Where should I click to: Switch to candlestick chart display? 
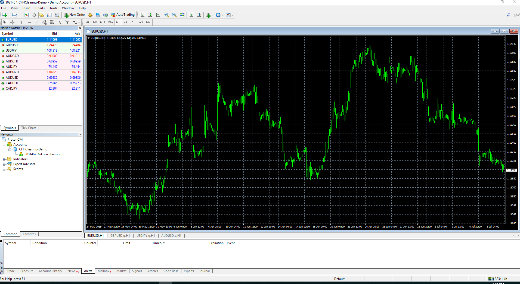coord(150,15)
